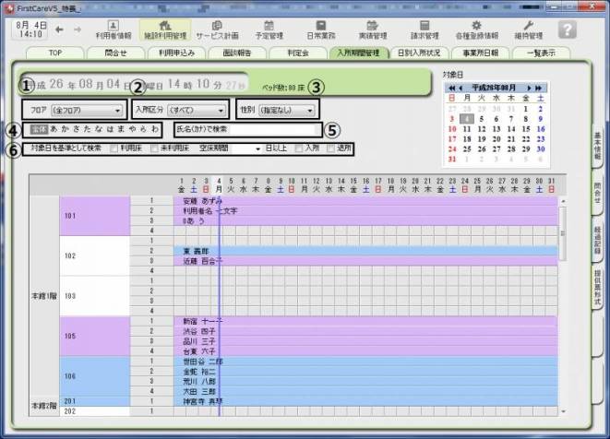Screen dimensions: 610x439
Task: Open 予定管理 from the top toolbar
Action: coord(269,30)
